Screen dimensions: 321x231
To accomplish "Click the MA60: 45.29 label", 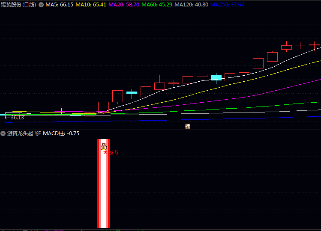I will 157,5.
